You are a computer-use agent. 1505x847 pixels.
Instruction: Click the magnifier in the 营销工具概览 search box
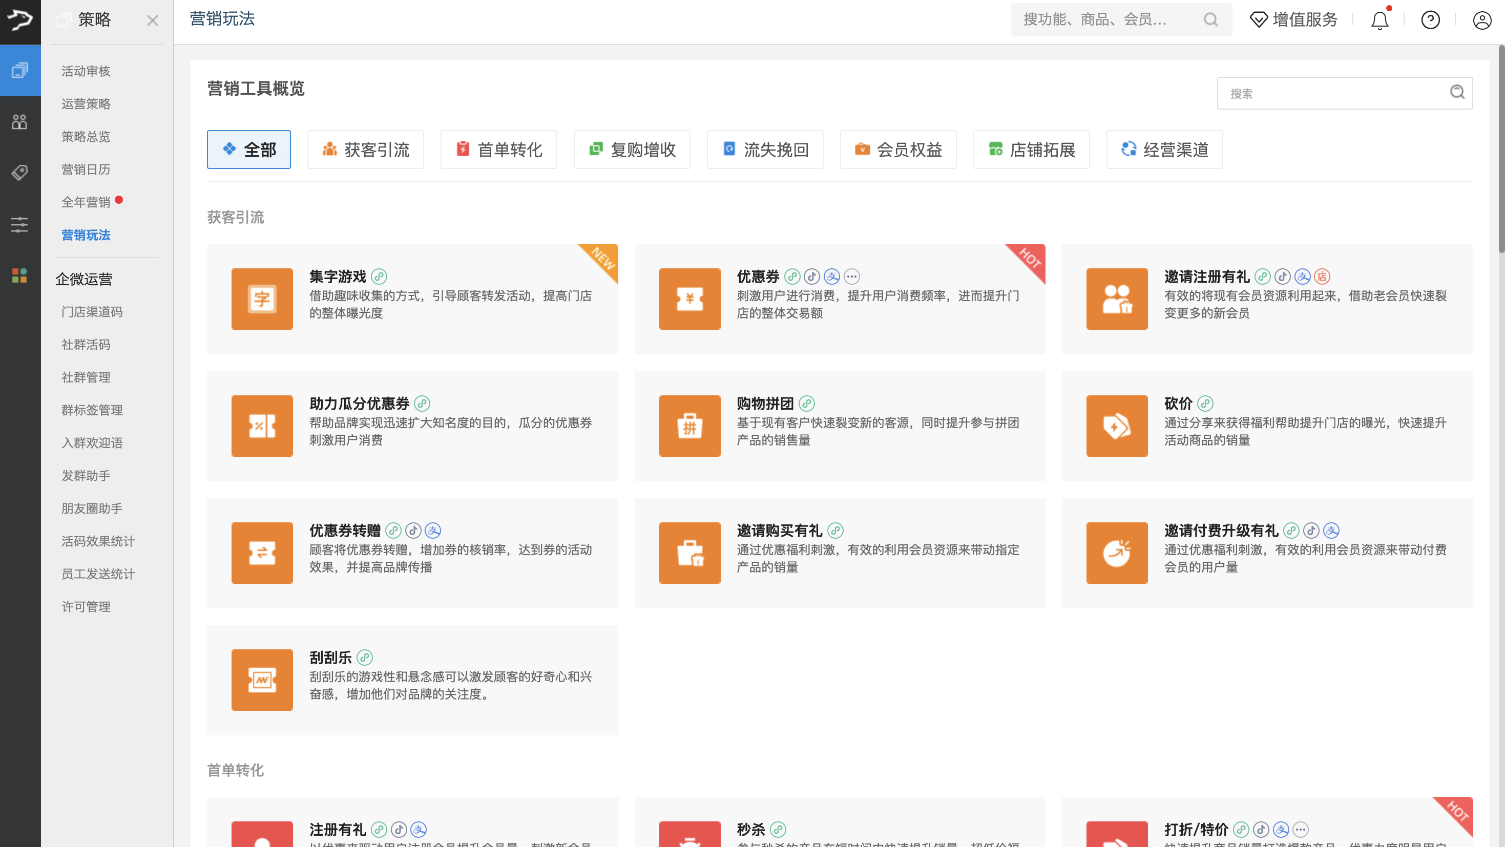pos(1457,92)
